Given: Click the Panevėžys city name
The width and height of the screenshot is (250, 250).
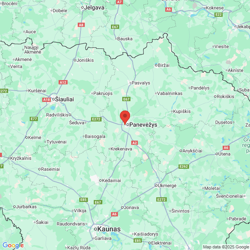Looking at the screenshot, I should pyautogui.click(x=143, y=125).
